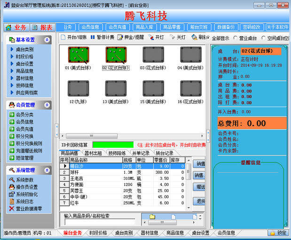The image size is (291, 240).
Task: Switch to 报表 main tab
Action: coord(43,27)
